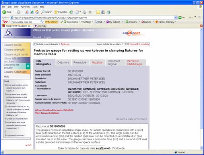
Task: Click in the address URL field
Action: tap(93, 17)
